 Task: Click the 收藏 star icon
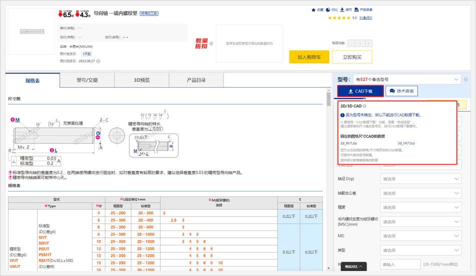[x=314, y=9]
